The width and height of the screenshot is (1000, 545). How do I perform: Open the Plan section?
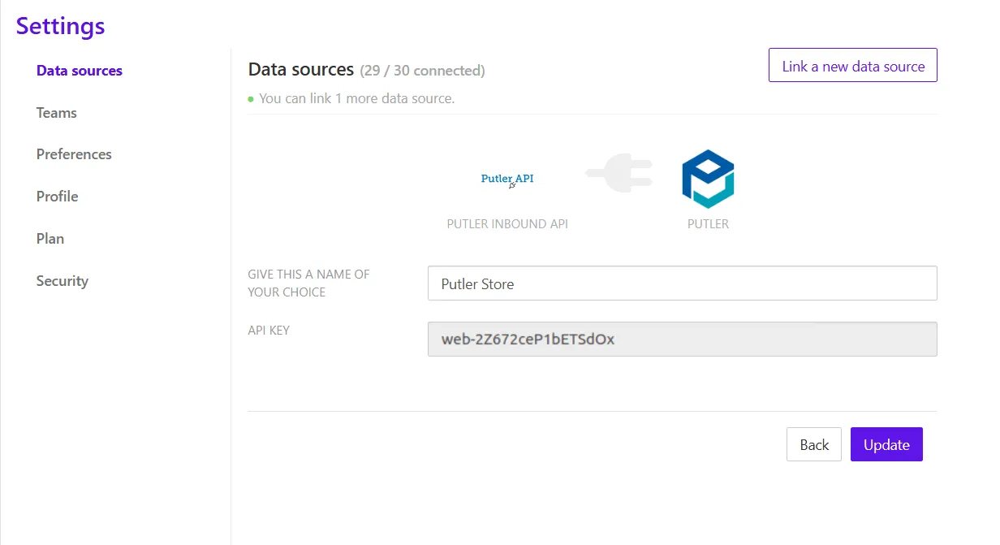coord(50,239)
